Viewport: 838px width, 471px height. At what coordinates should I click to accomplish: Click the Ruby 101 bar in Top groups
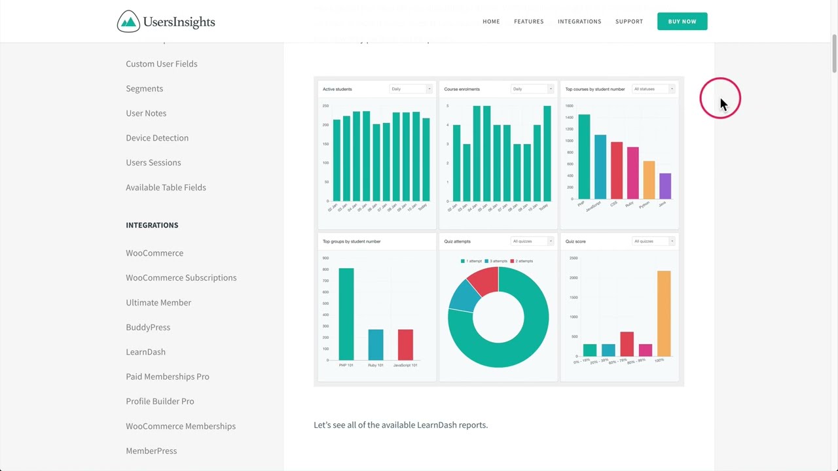click(x=376, y=345)
